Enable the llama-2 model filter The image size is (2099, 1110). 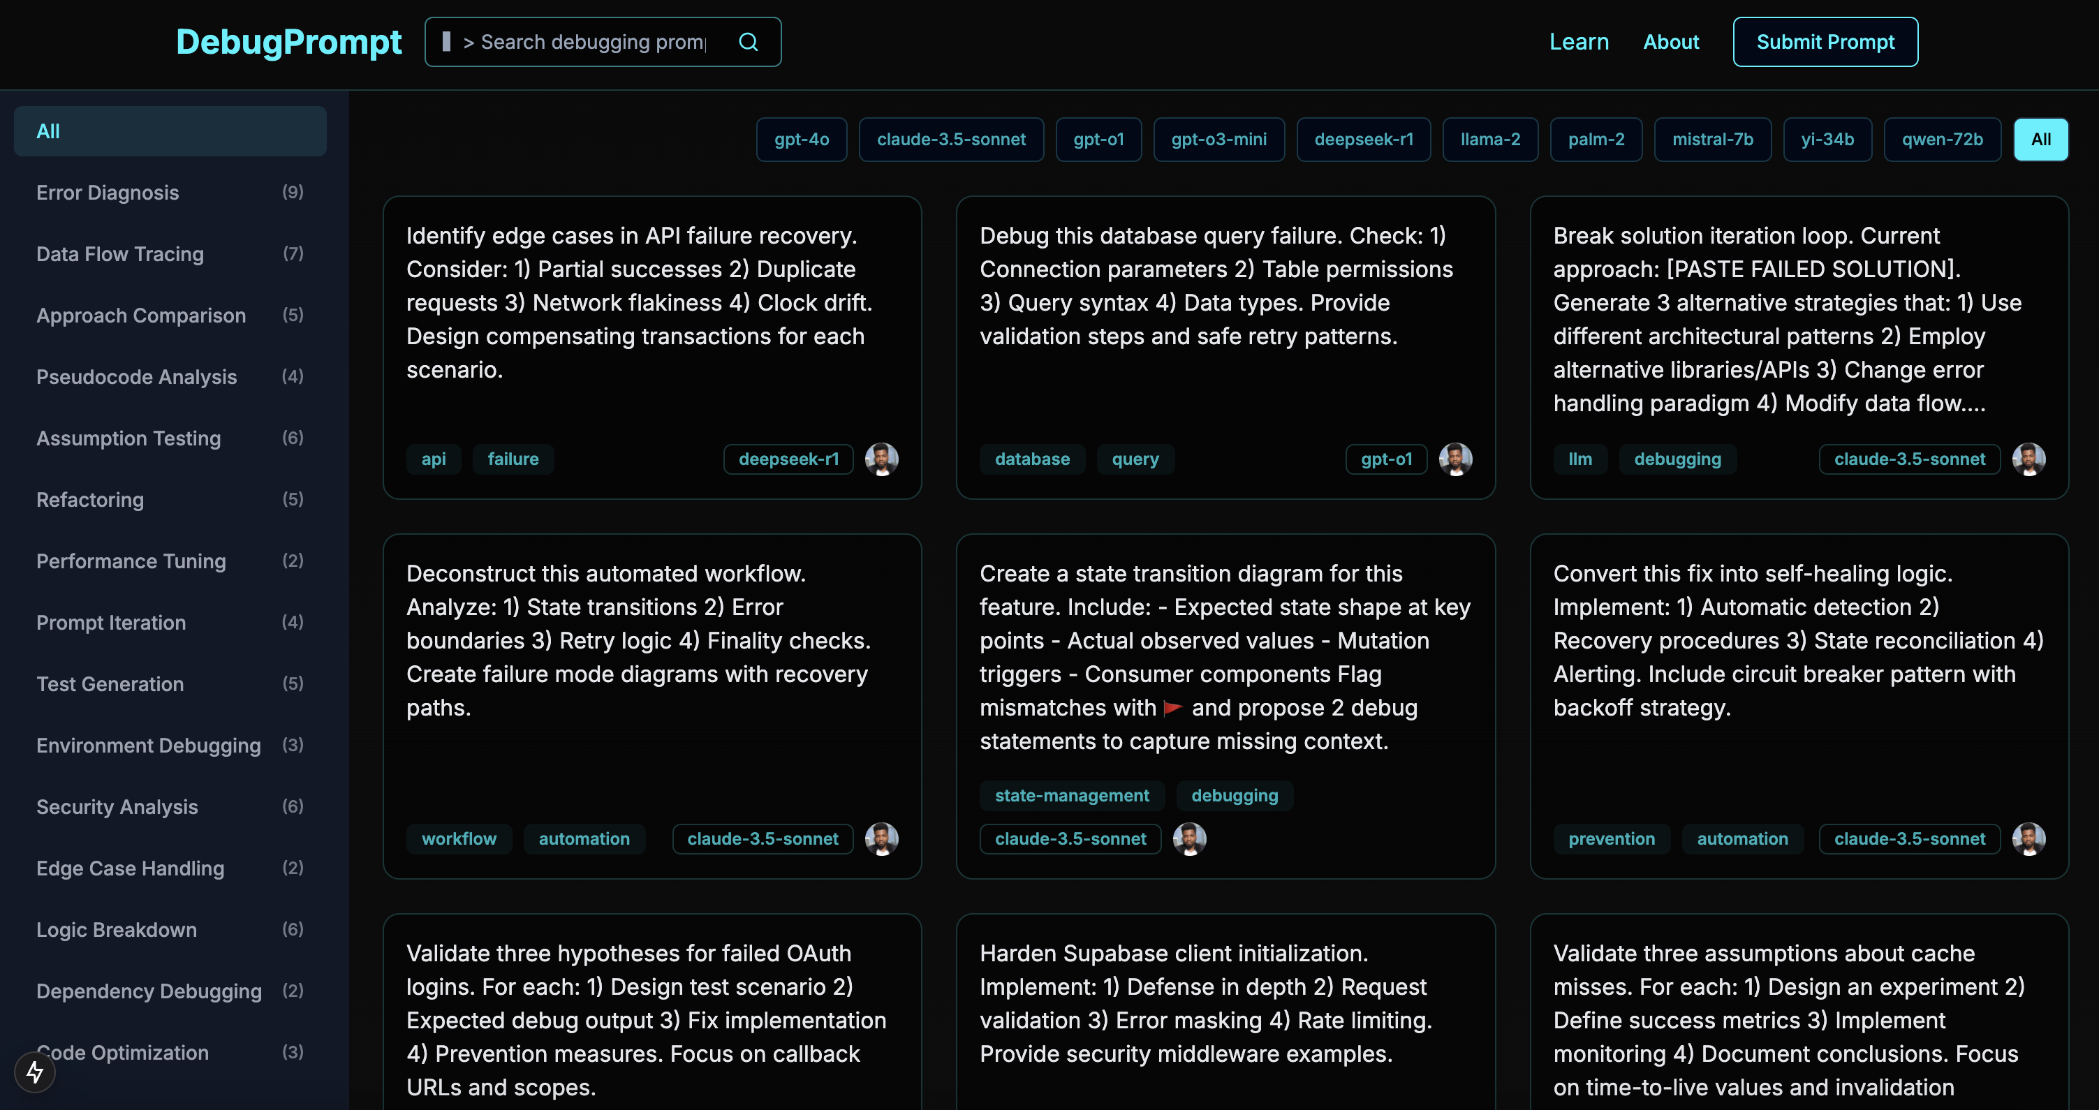(x=1490, y=139)
